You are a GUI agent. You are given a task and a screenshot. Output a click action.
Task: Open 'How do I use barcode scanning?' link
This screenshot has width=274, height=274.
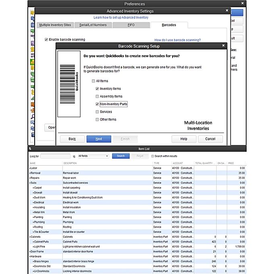(x=177, y=40)
